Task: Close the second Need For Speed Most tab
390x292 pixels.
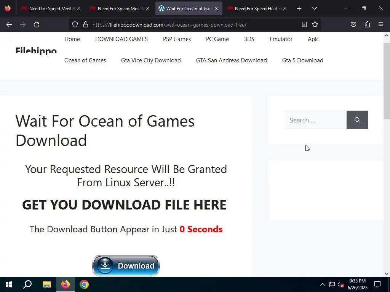Action: [x=148, y=8]
